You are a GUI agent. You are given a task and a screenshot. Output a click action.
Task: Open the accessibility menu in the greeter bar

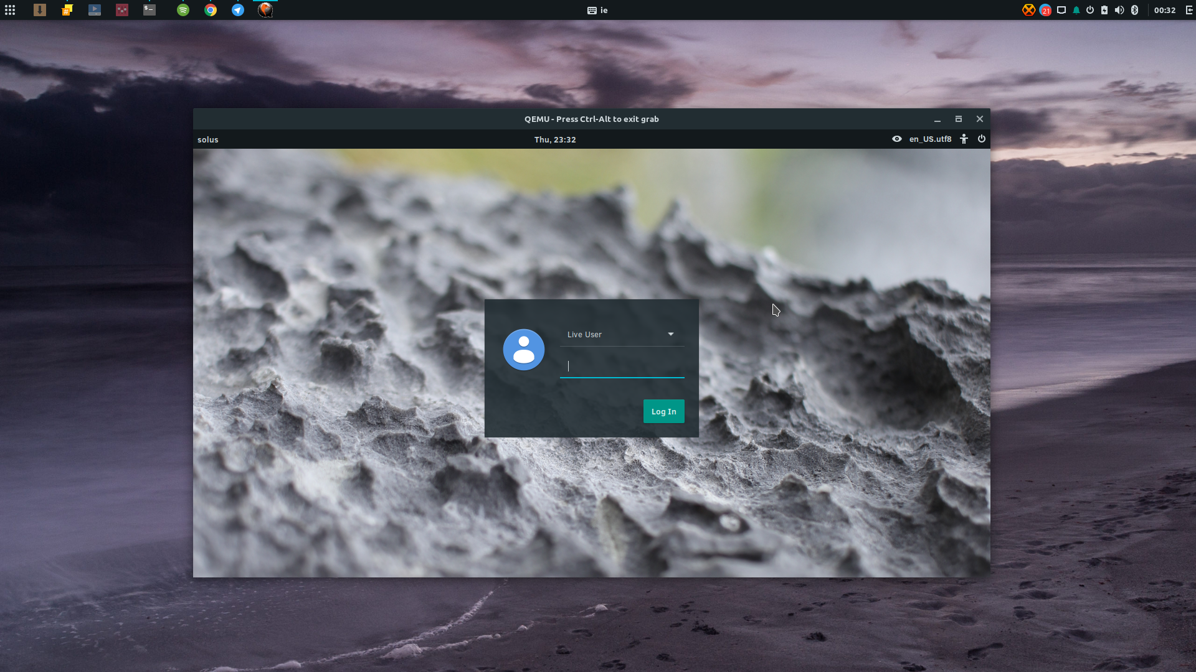(x=964, y=139)
